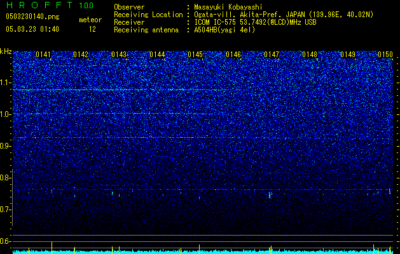Viewport: 400px width, 254px height.
Task: Click the date stamp 05.03.23 01:40
Action: [x=32, y=29]
